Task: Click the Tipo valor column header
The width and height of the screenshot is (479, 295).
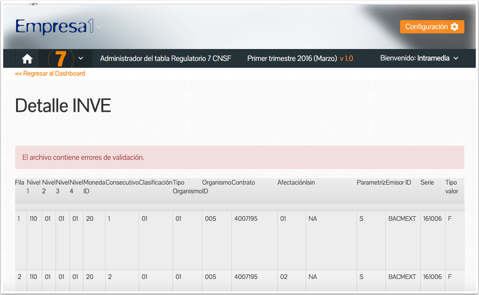Action: (451, 187)
